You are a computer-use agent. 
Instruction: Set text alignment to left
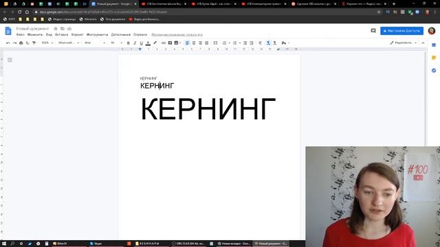click(x=188, y=43)
